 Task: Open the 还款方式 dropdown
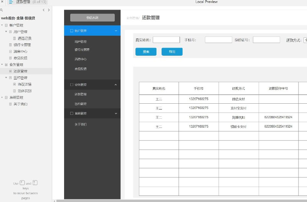[x=305, y=40]
